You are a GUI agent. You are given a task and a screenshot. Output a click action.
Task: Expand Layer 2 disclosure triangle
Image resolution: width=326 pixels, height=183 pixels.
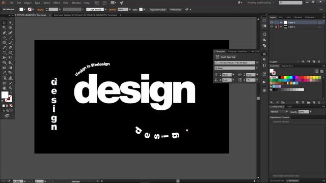(x=281, y=27)
